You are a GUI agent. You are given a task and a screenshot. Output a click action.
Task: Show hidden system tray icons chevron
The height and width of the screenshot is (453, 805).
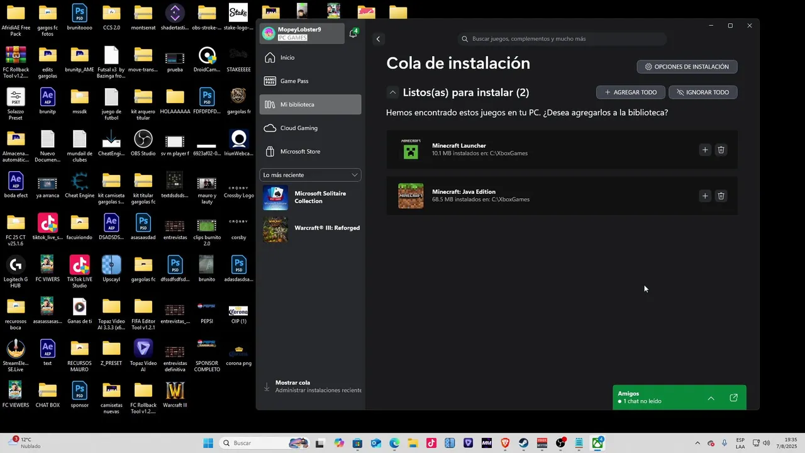[697, 443]
